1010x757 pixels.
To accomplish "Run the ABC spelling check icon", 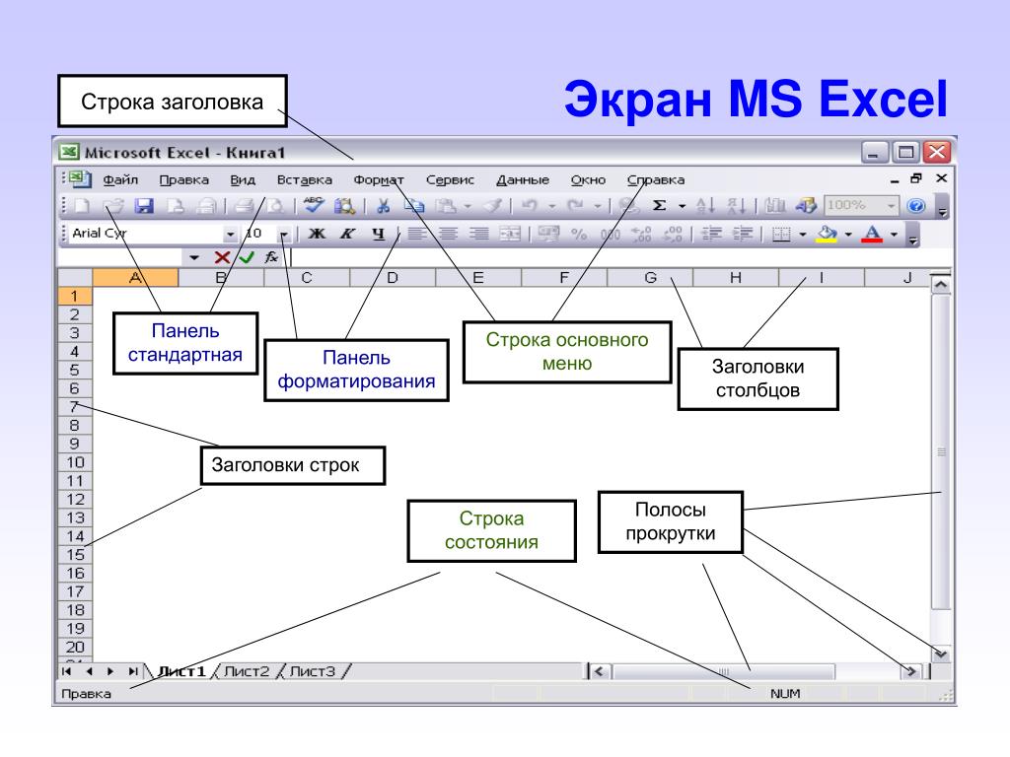I will [314, 205].
